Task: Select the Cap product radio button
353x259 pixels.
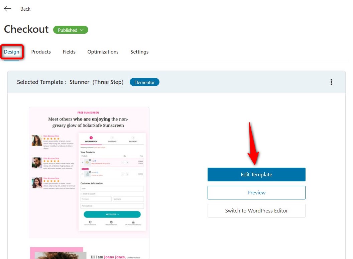Action: (82, 162)
